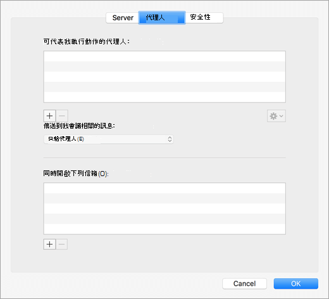Open the 只給代理人 meeting messages dropdown
The width and height of the screenshot is (329, 299).
(x=109, y=139)
